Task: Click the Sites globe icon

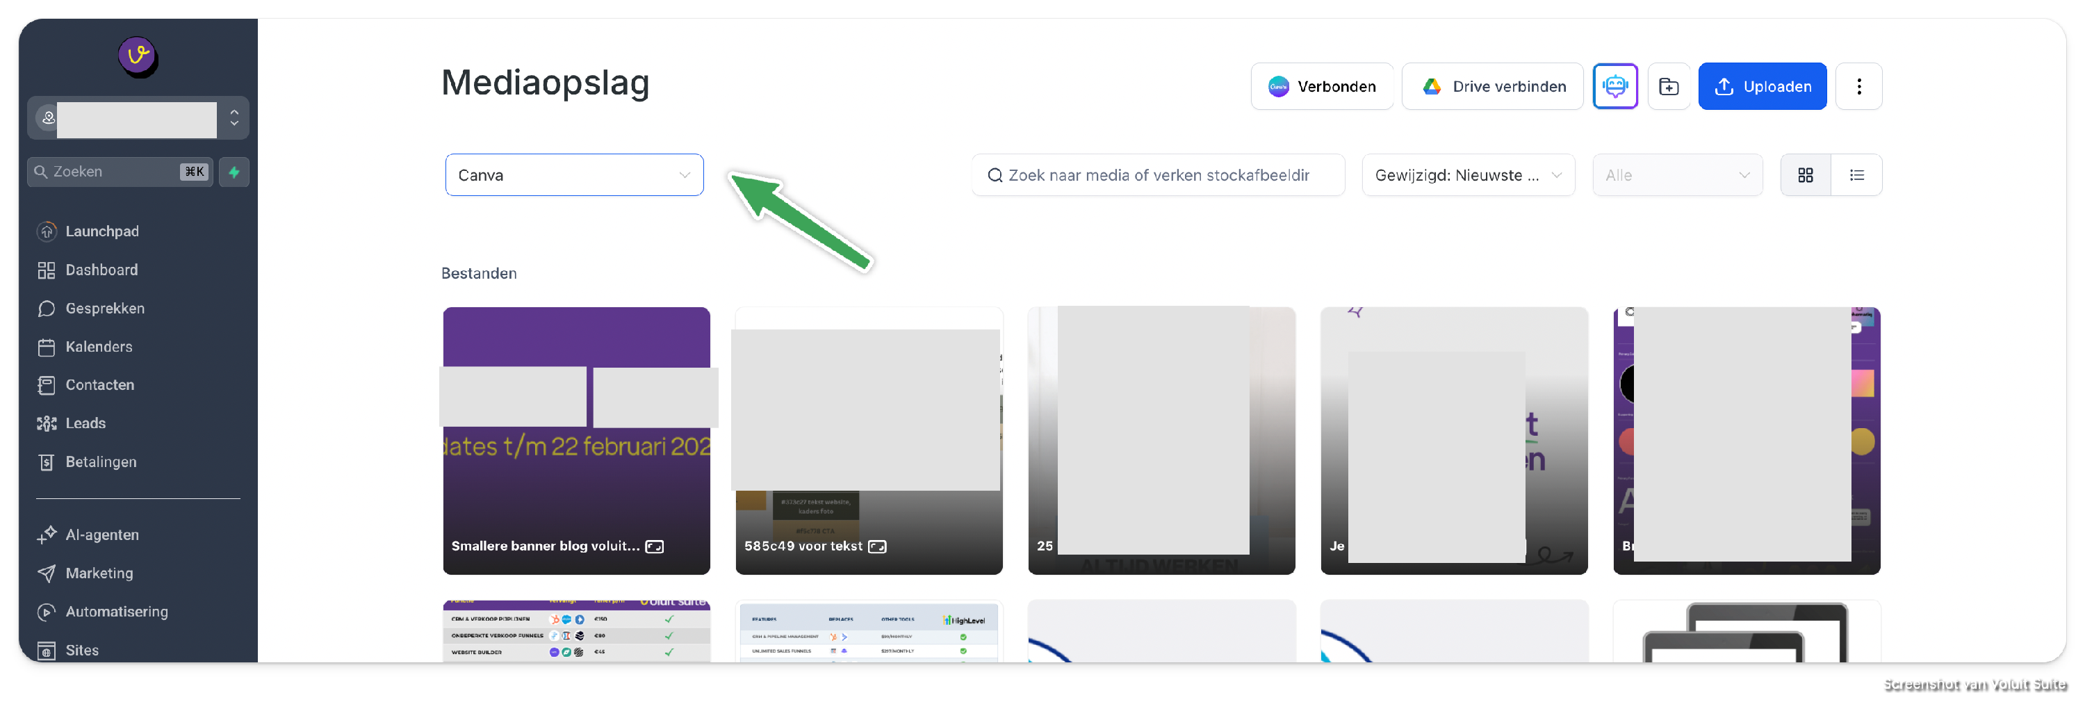Action: 47,651
